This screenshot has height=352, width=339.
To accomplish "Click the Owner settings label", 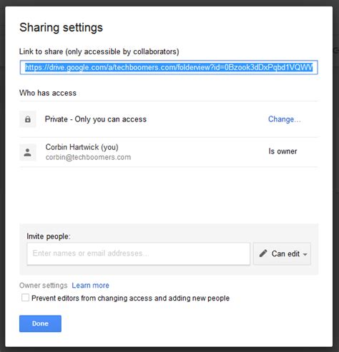I will (44, 286).
